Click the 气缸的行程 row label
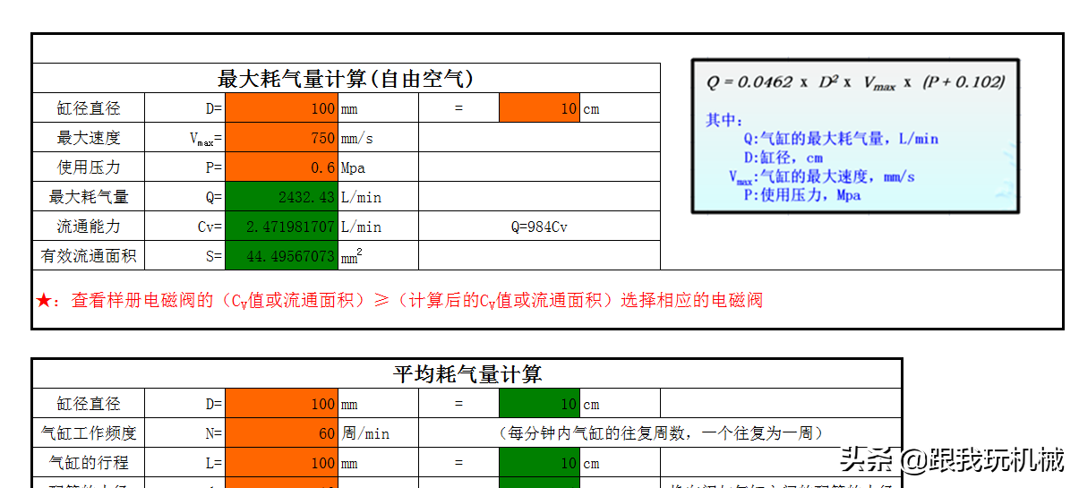The height and width of the screenshot is (488, 1079). pyautogui.click(x=89, y=463)
